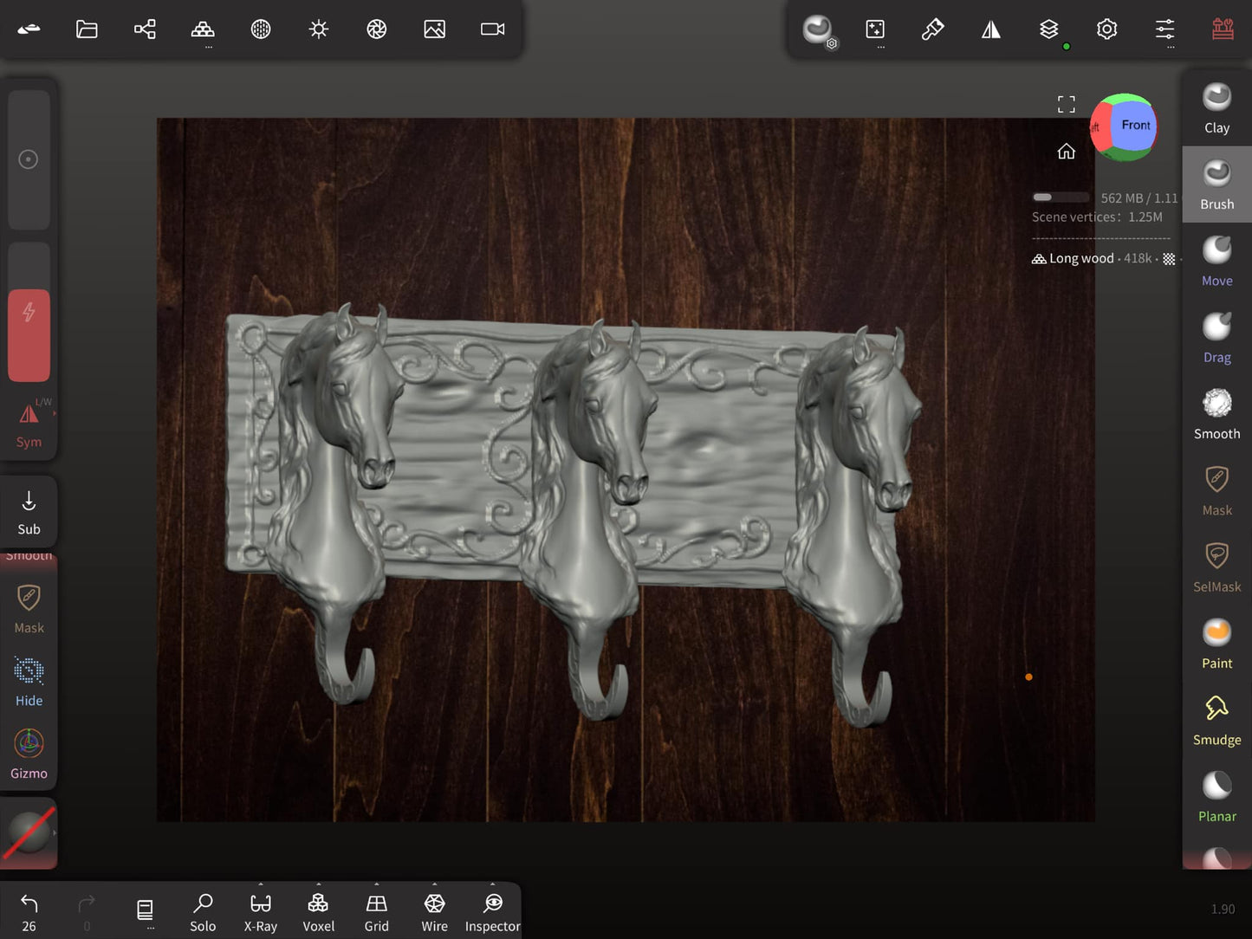Select the SelMask tool

[x=1216, y=567]
